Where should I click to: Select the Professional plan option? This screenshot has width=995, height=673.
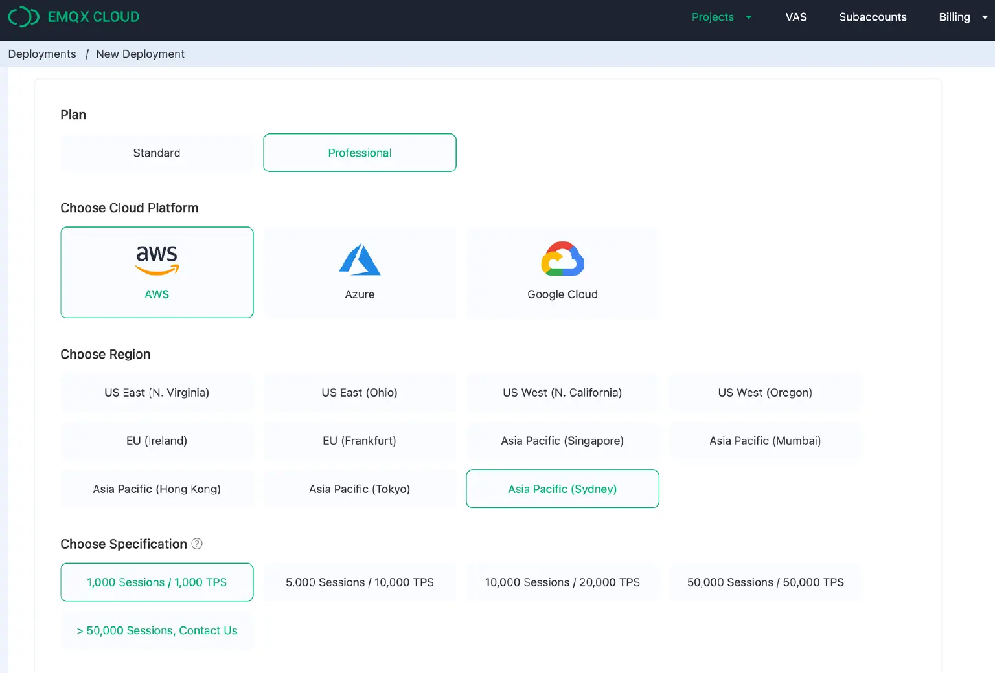point(360,153)
